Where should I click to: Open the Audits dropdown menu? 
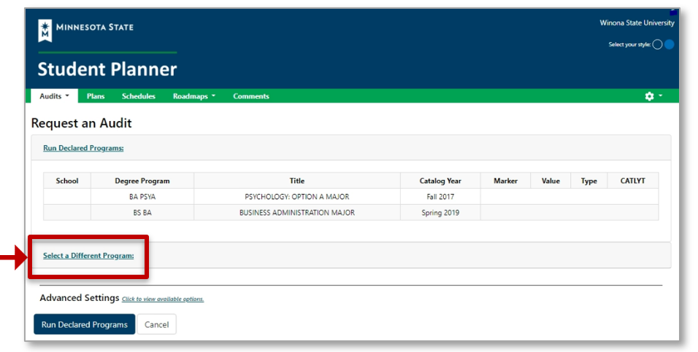[55, 96]
